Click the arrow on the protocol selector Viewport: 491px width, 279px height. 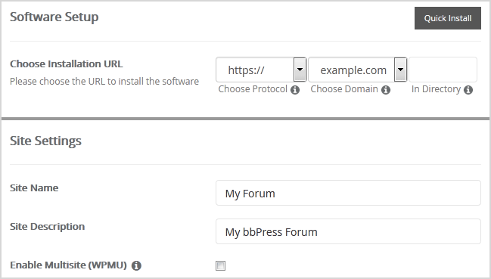(300, 70)
